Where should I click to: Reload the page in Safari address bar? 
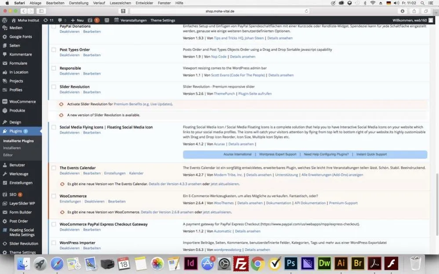click(306, 11)
